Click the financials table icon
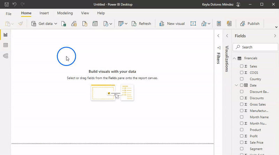The image size is (279, 155). pyautogui.click(x=240, y=58)
